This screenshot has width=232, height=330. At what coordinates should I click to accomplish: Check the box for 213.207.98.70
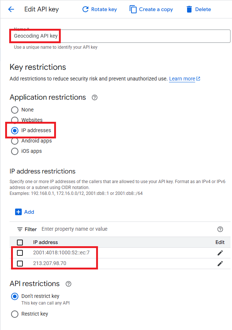[20, 264]
